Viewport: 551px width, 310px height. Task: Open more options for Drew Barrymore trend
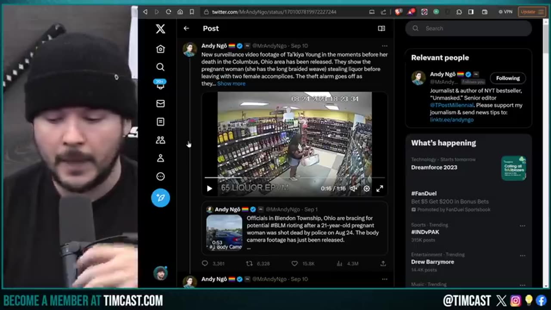(522, 255)
